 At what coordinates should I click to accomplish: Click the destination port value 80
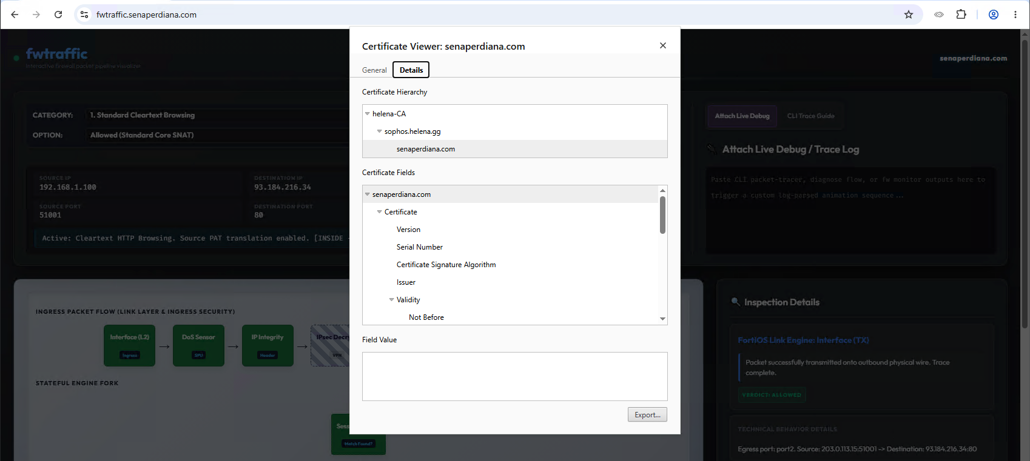259,215
